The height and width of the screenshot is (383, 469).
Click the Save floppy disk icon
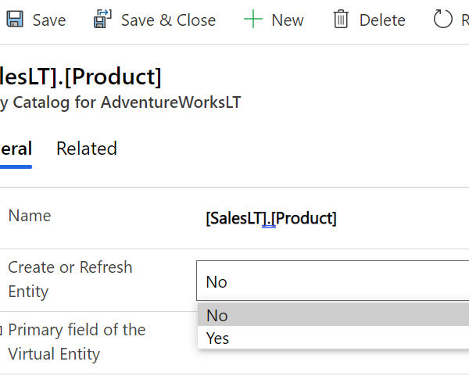pyautogui.click(x=15, y=19)
